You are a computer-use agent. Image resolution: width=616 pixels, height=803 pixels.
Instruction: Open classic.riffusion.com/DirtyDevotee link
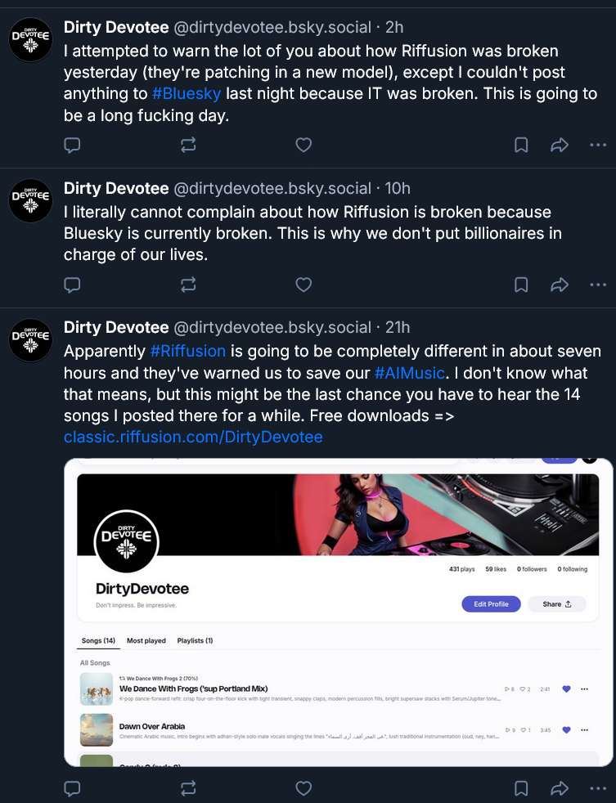point(193,437)
